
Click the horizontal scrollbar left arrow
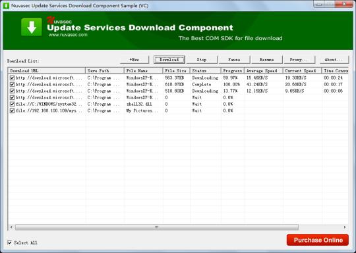[x=11, y=227]
